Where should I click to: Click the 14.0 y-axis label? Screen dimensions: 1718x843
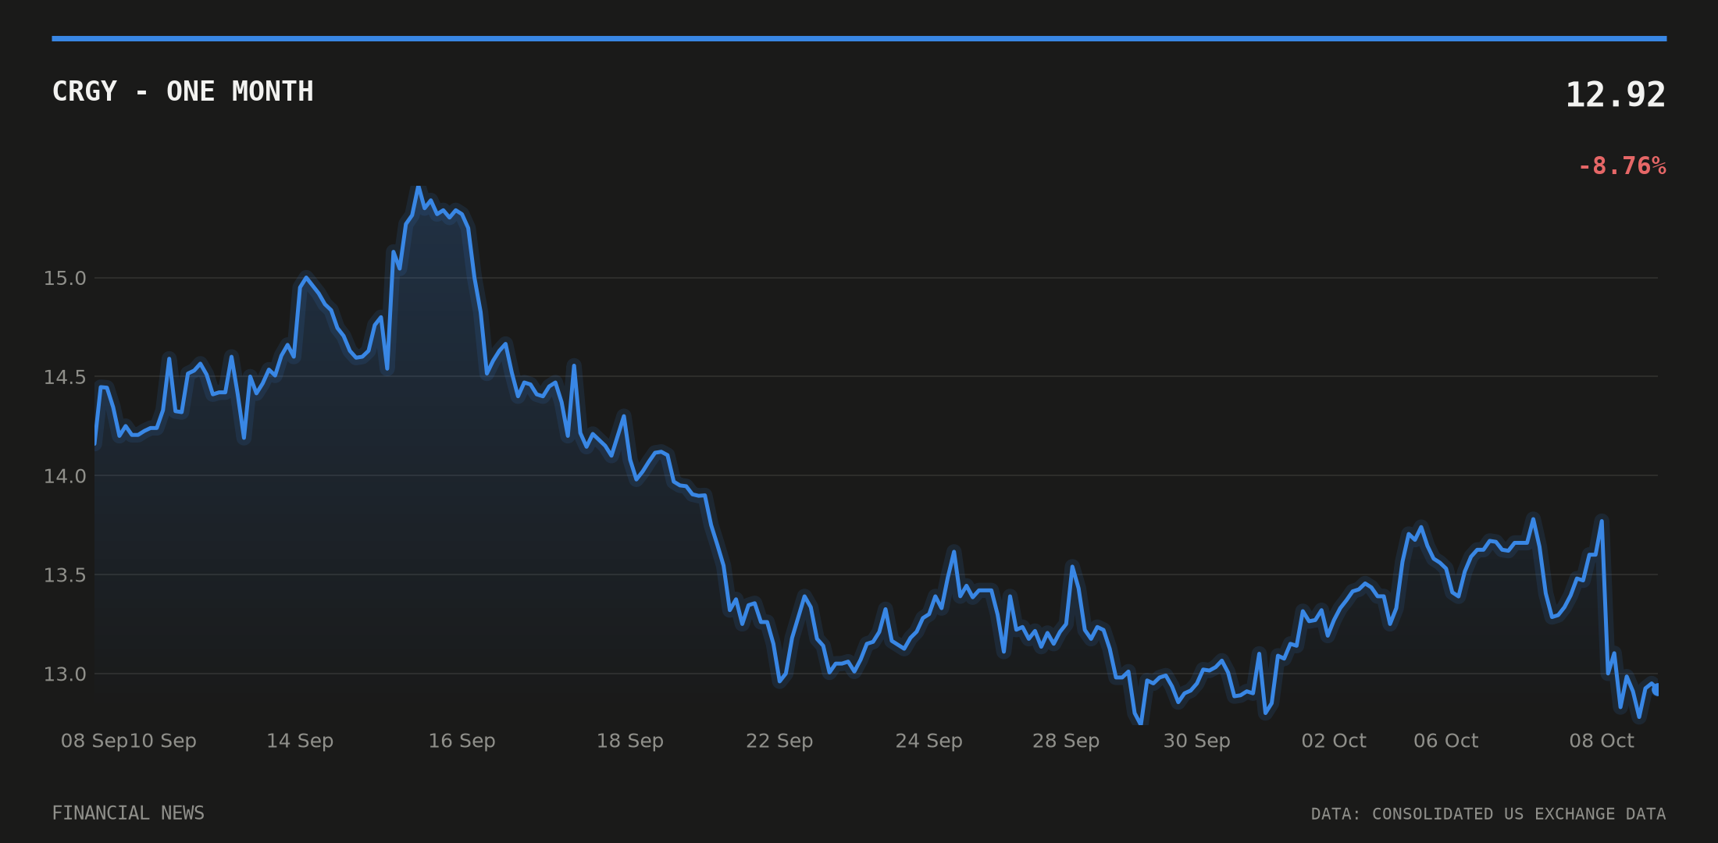coord(65,476)
